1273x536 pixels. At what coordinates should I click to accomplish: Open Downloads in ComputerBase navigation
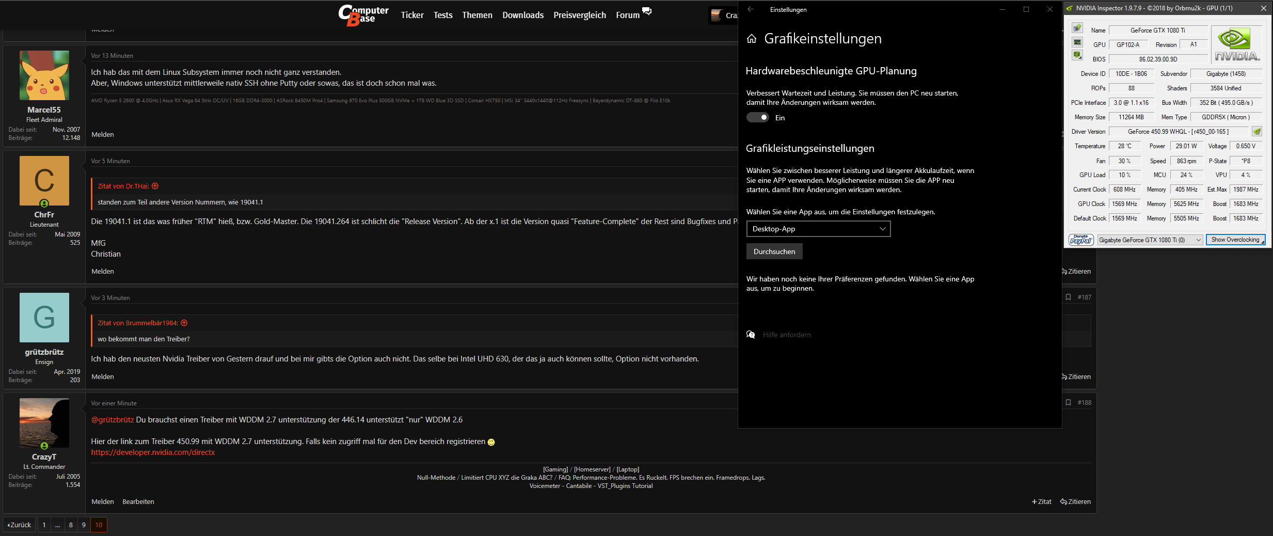click(x=523, y=15)
